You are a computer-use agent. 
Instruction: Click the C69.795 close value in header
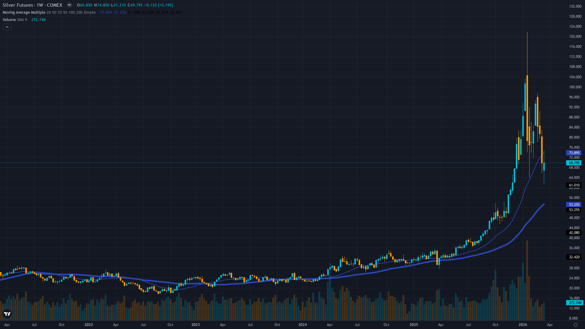pos(135,5)
